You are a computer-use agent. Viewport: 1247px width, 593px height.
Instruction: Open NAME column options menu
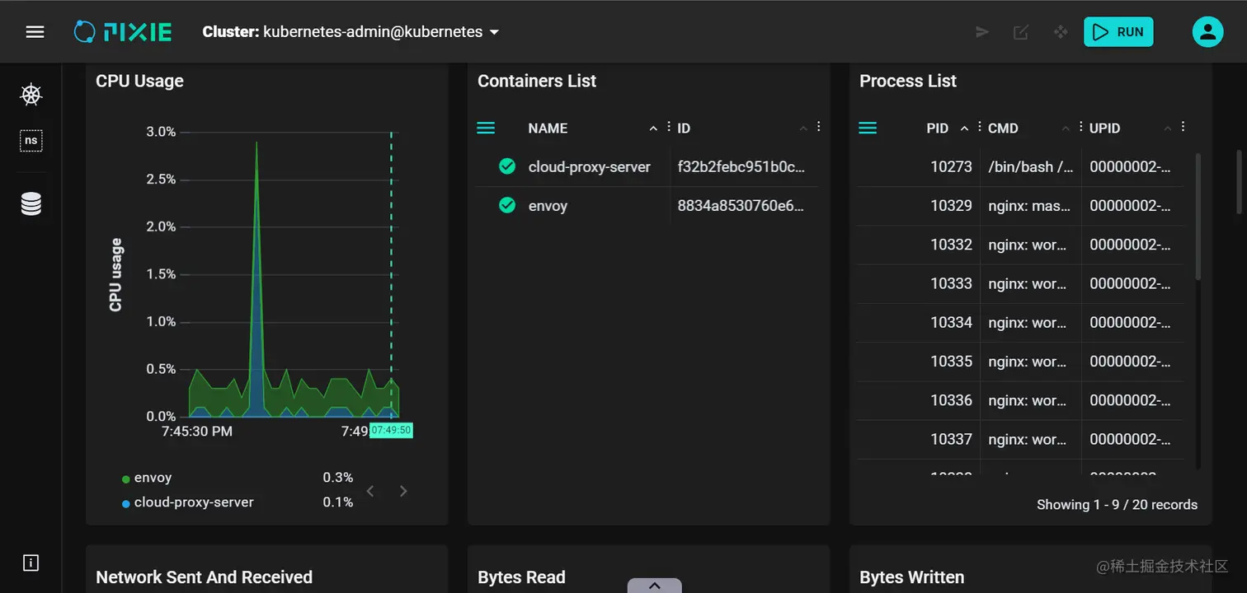(668, 127)
